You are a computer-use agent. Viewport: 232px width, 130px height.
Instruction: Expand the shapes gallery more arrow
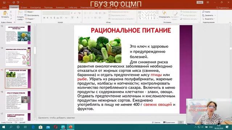157,18
